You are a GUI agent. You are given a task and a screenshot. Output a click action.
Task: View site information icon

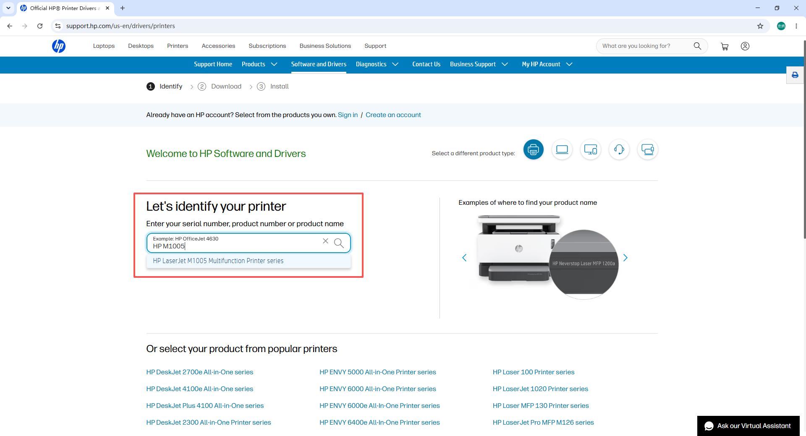point(58,26)
